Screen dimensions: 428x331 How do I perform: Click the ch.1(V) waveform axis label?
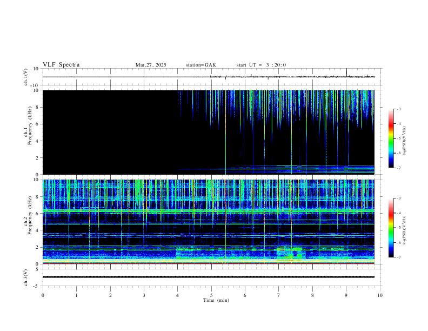coord(26,77)
